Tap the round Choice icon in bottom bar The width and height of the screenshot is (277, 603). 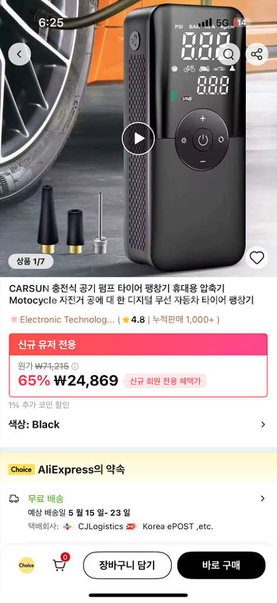pyautogui.click(x=26, y=565)
